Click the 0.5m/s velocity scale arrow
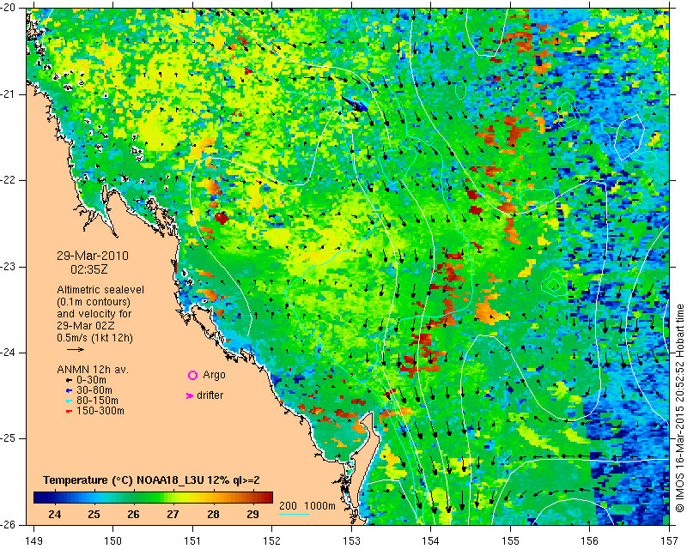The height and width of the screenshot is (549, 687). [x=76, y=349]
